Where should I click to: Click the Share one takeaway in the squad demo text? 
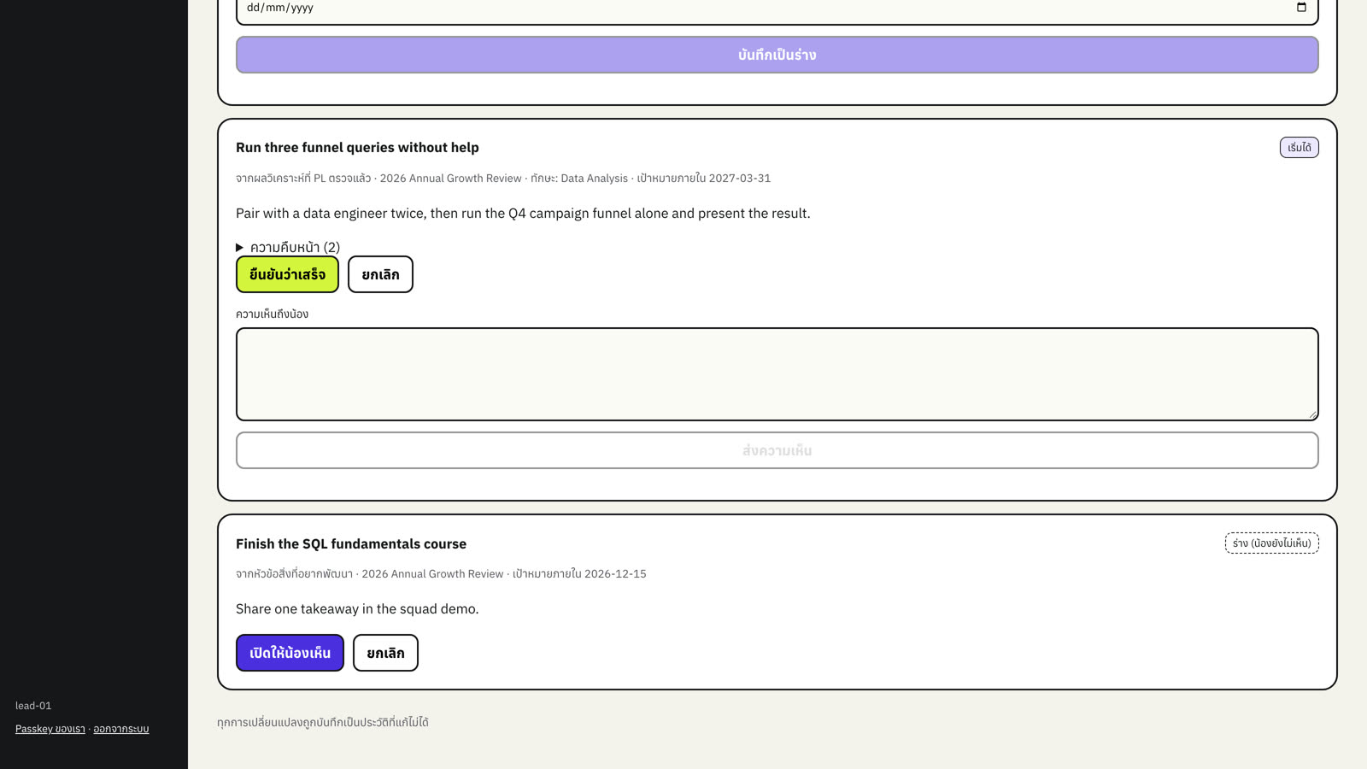tap(357, 609)
